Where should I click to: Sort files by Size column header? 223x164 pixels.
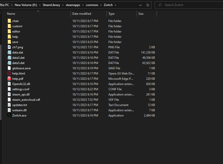(x=141, y=14)
